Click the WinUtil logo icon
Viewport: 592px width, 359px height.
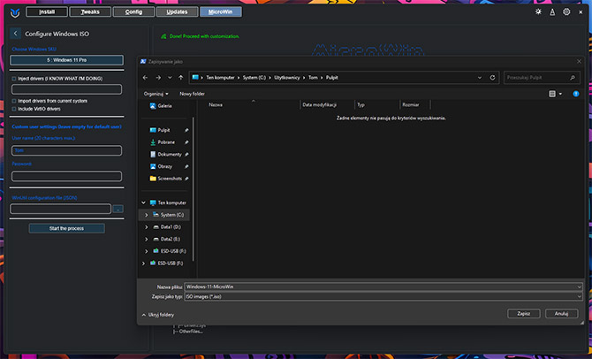(x=15, y=12)
